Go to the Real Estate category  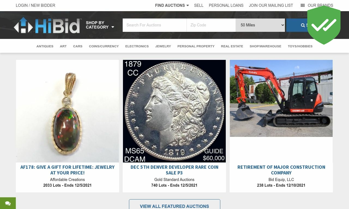[232, 46]
